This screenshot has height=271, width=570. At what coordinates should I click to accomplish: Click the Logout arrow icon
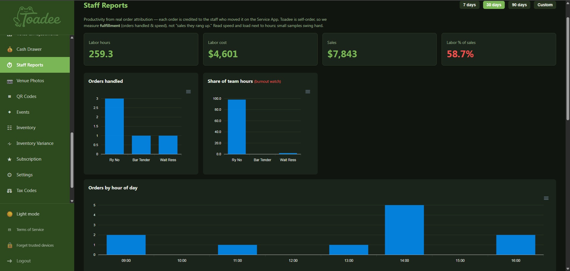coord(9,261)
